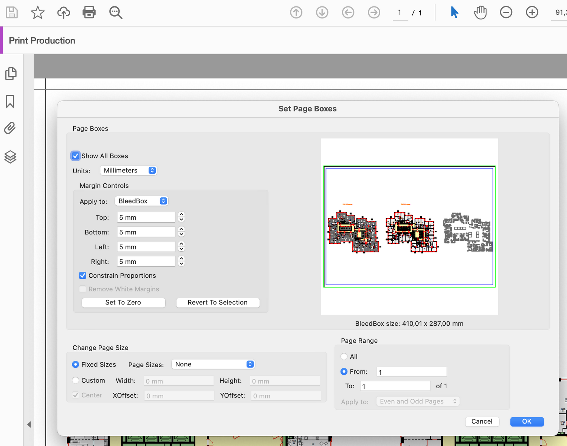Image resolution: width=567 pixels, height=446 pixels.
Task: Click the zoom percentage field in toolbar
Action: point(559,13)
